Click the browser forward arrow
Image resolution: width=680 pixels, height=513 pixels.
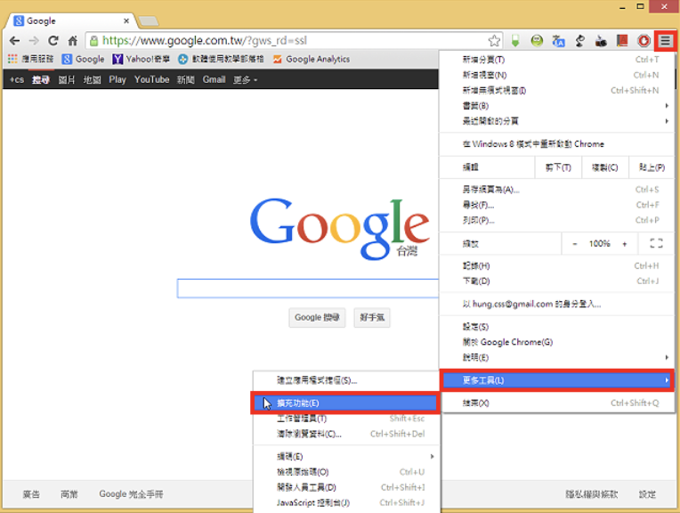tap(34, 41)
